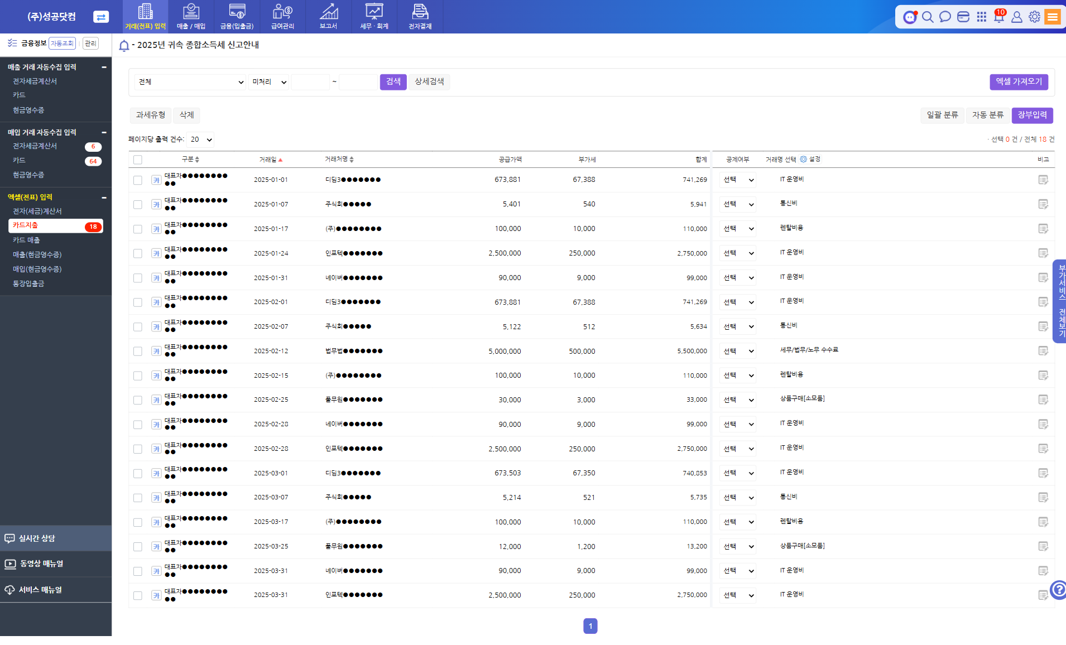Select 카드 매출 in sidebar
This screenshot has height=645, width=1066.
tap(26, 240)
